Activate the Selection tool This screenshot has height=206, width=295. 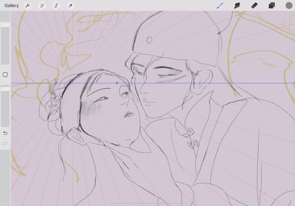pos(56,6)
